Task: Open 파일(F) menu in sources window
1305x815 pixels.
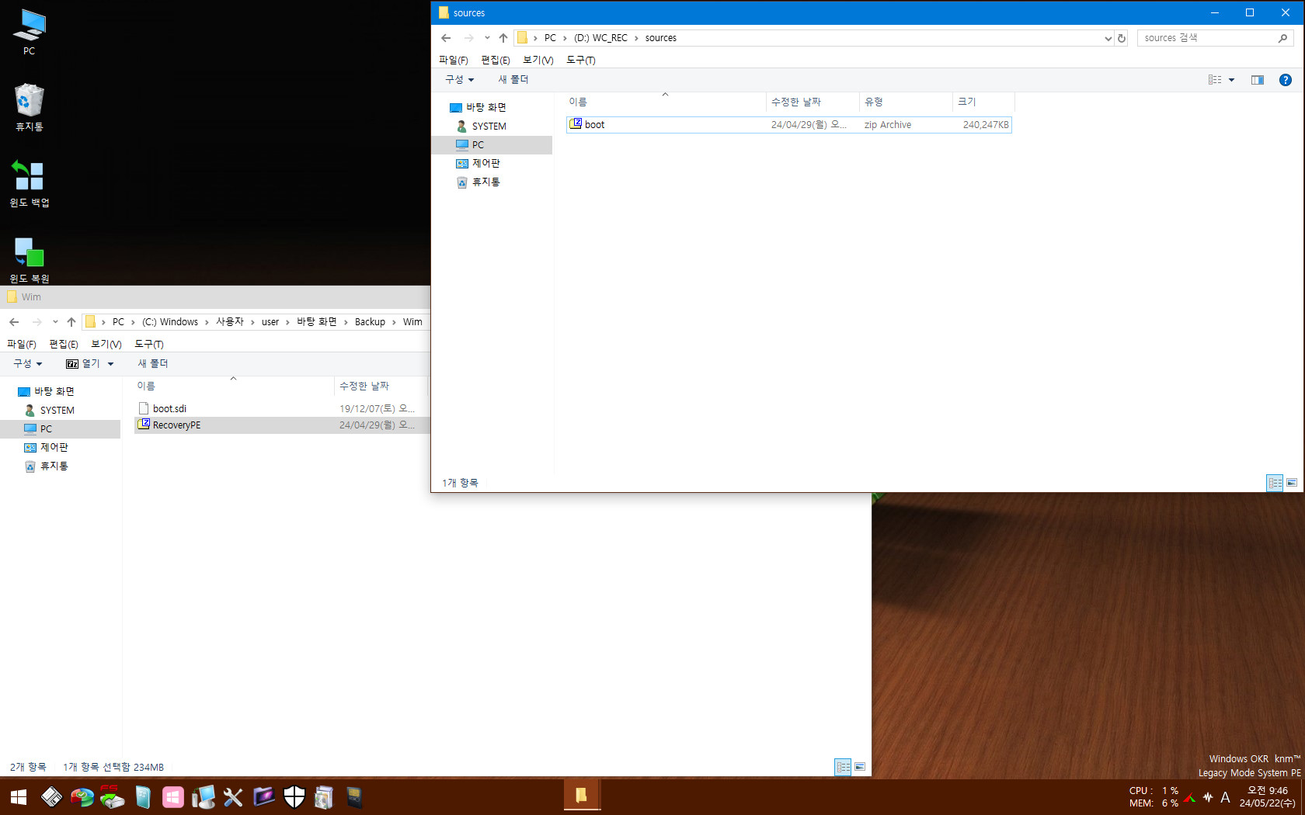Action: pos(454,60)
